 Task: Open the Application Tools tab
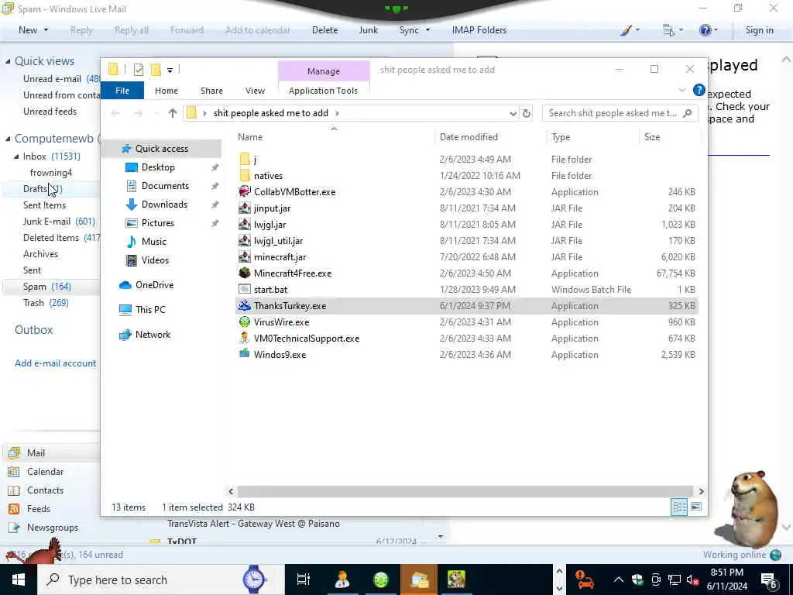coord(323,91)
